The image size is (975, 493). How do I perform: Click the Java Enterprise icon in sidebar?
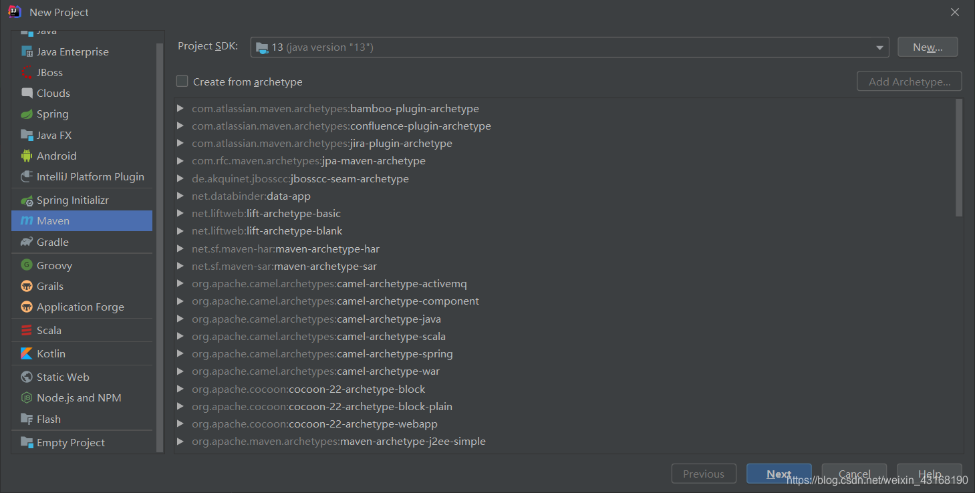27,51
